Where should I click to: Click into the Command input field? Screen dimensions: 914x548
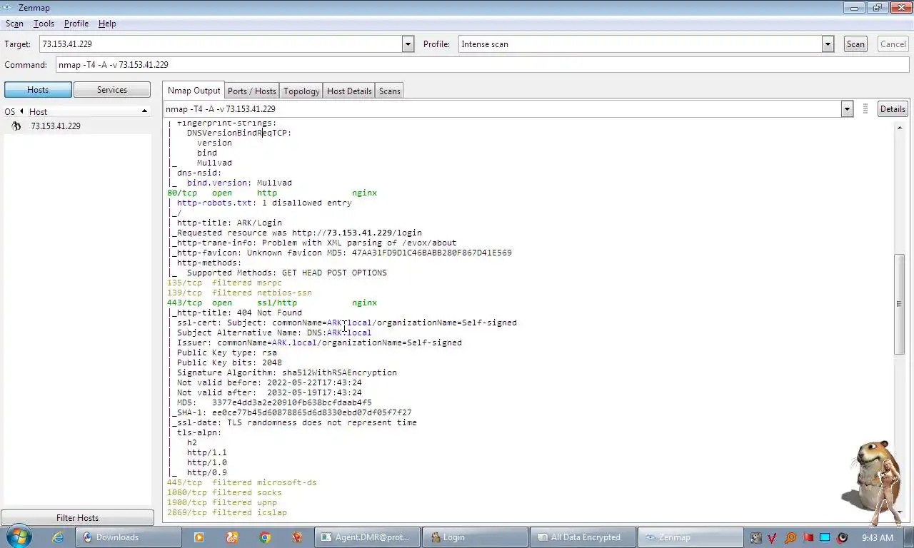pos(483,65)
